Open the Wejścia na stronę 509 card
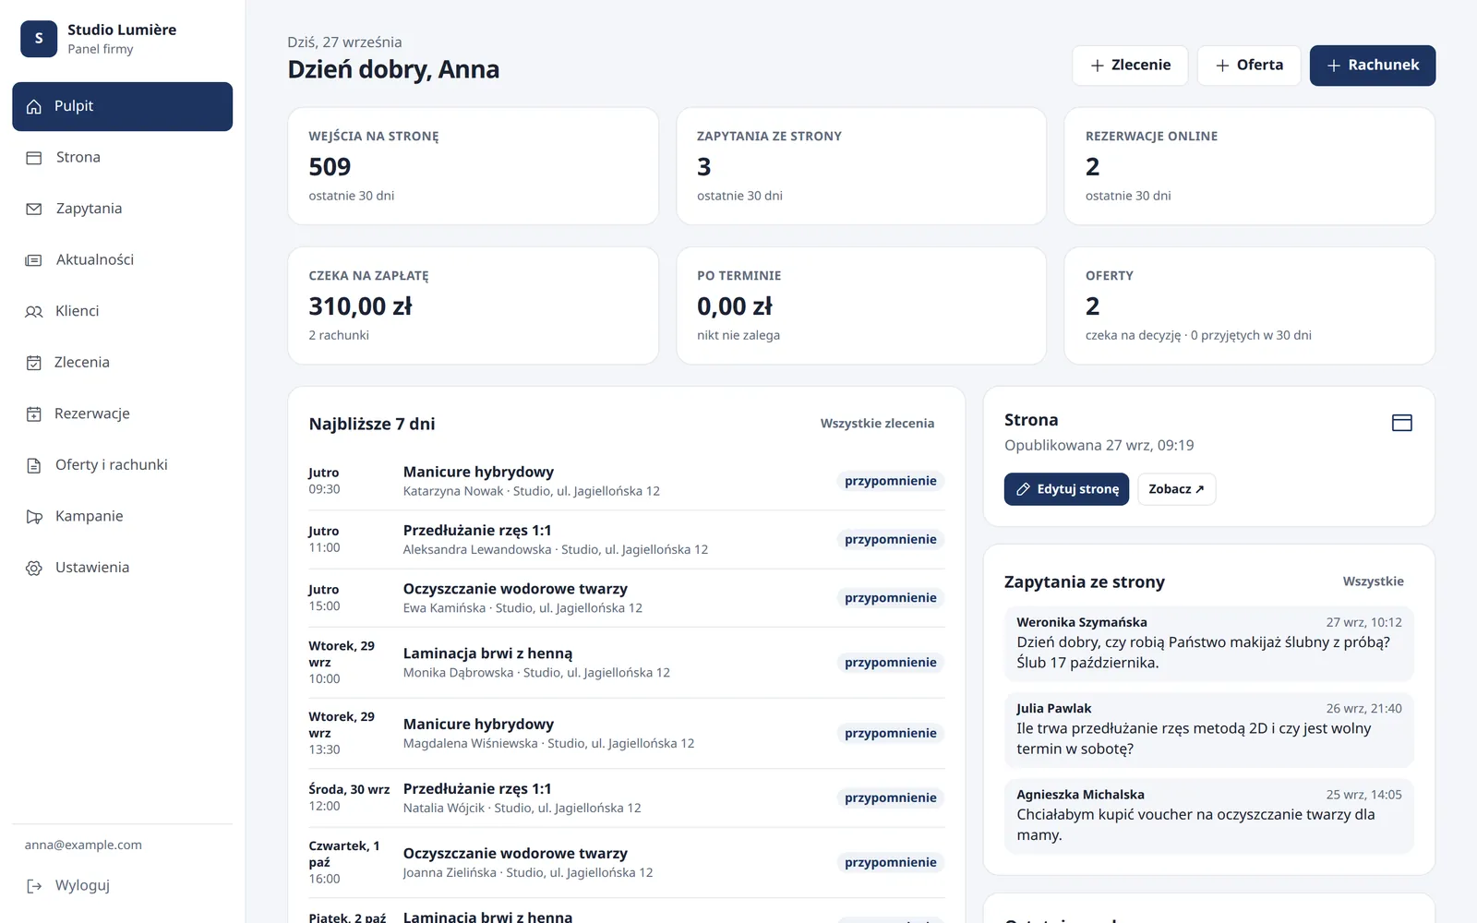 click(473, 166)
